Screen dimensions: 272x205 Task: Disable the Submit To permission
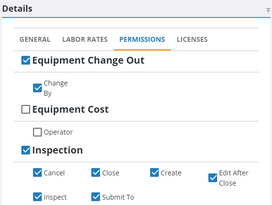96,197
